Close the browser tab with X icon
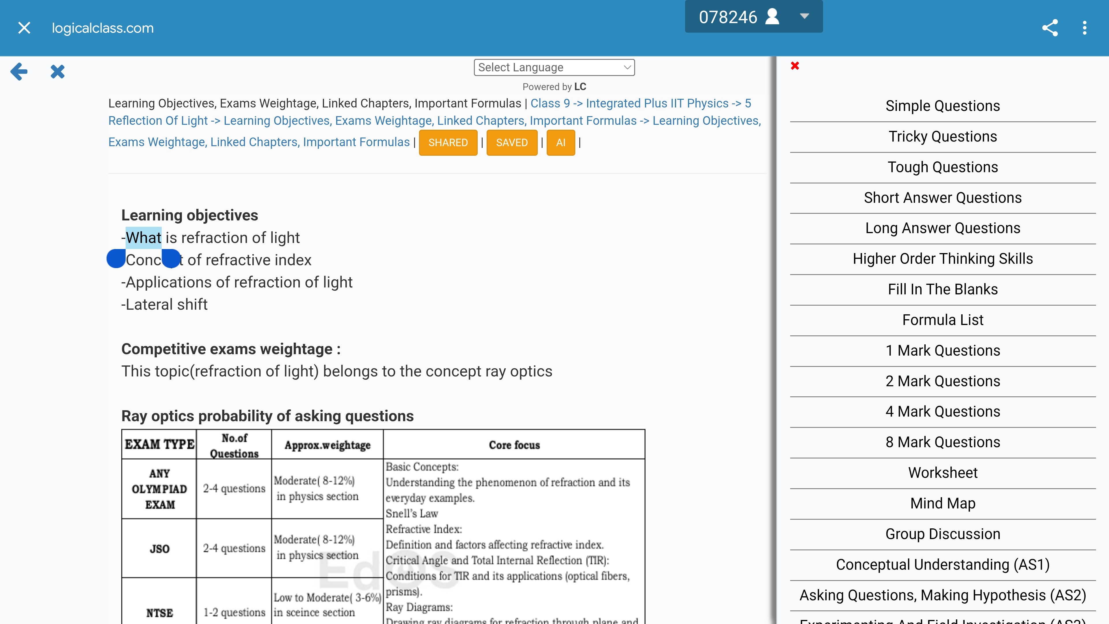The width and height of the screenshot is (1109, 624). pyautogui.click(x=24, y=28)
